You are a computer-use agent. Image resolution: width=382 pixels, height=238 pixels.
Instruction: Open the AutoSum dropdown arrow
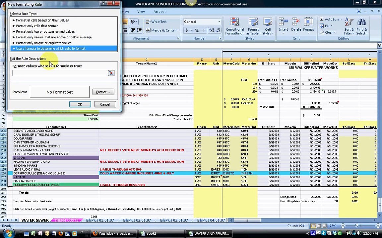pos(341,19)
